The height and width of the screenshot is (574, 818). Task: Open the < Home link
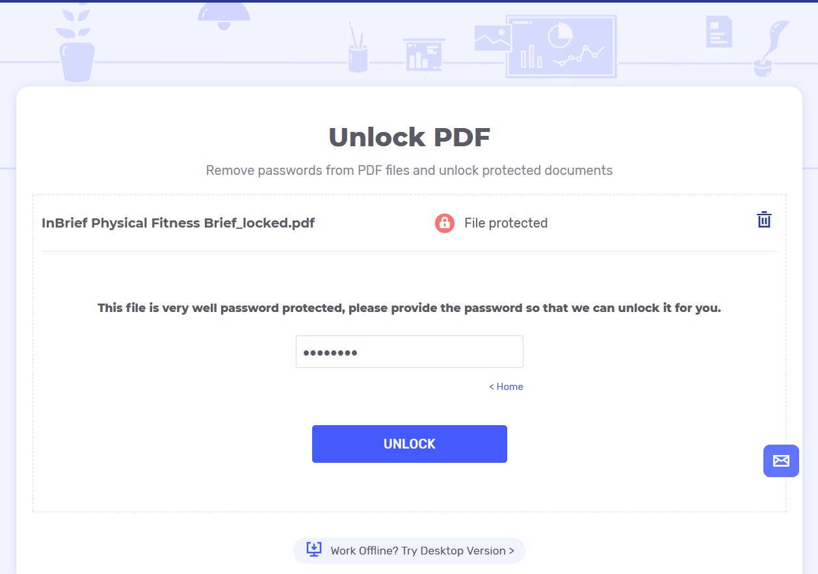(506, 387)
